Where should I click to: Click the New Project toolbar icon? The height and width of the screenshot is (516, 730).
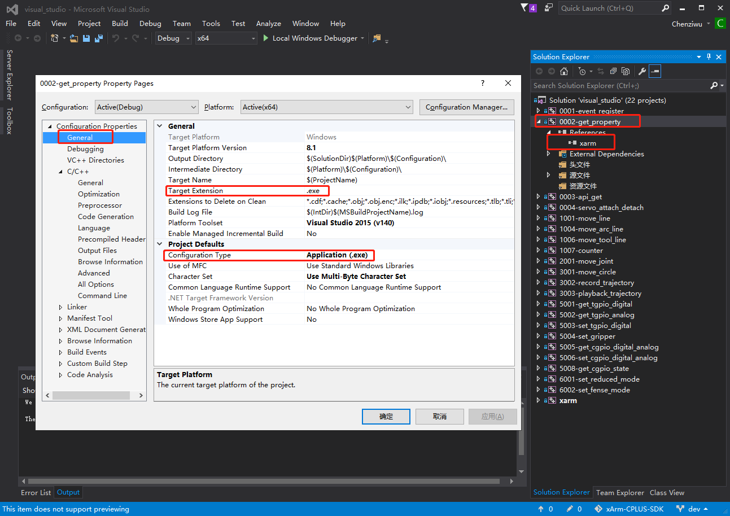[x=55, y=38]
